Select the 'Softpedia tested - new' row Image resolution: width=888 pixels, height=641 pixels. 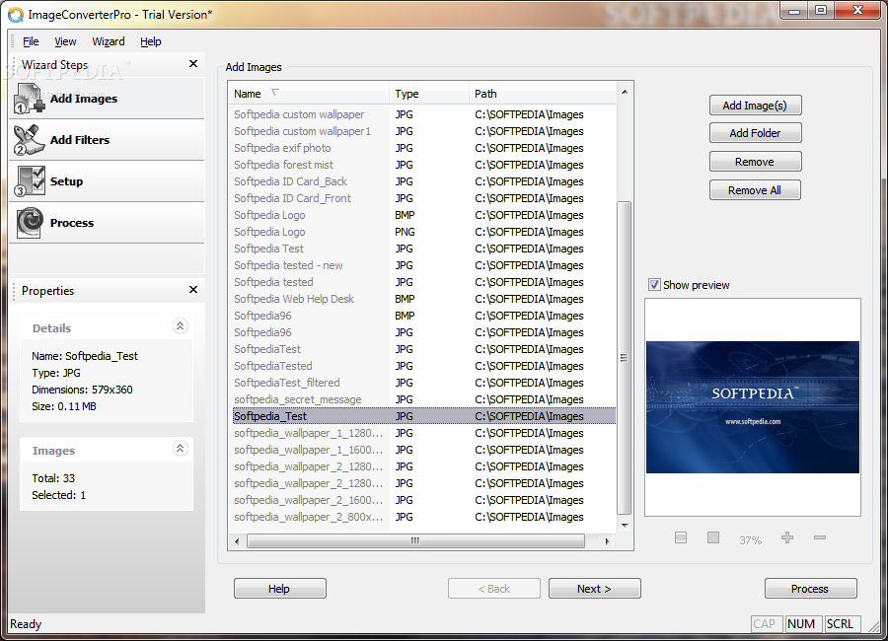422,265
